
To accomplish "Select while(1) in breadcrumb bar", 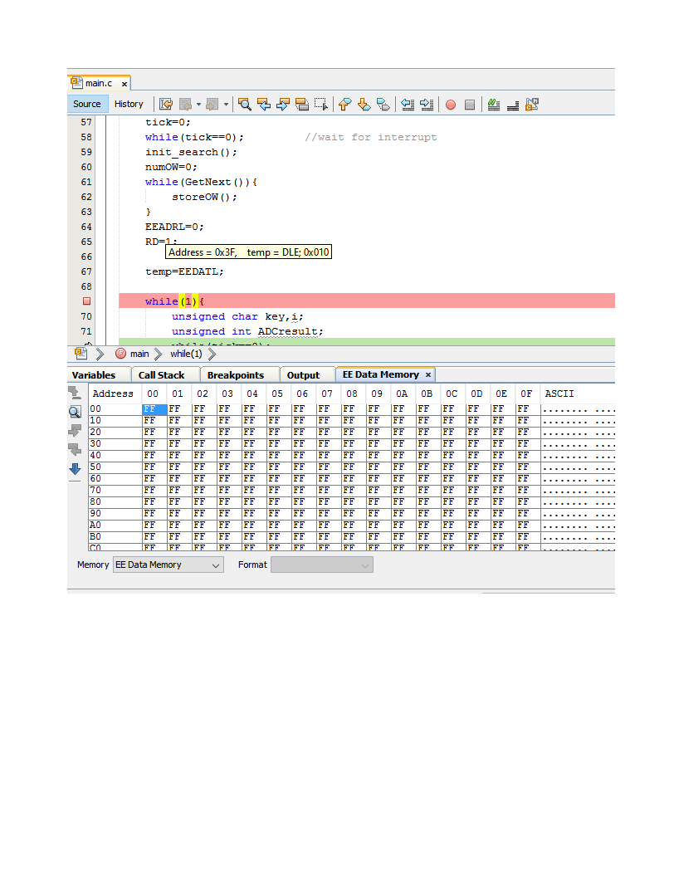I will tap(187, 354).
